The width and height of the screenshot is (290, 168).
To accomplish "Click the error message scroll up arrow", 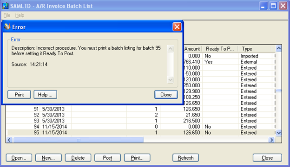I will [x=170, y=49].
